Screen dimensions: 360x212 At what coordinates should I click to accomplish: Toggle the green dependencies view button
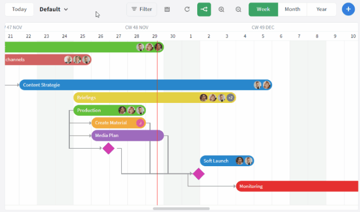pos(204,9)
